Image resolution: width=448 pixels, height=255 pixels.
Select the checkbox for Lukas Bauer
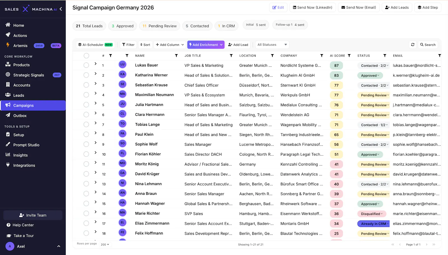tap(86, 65)
